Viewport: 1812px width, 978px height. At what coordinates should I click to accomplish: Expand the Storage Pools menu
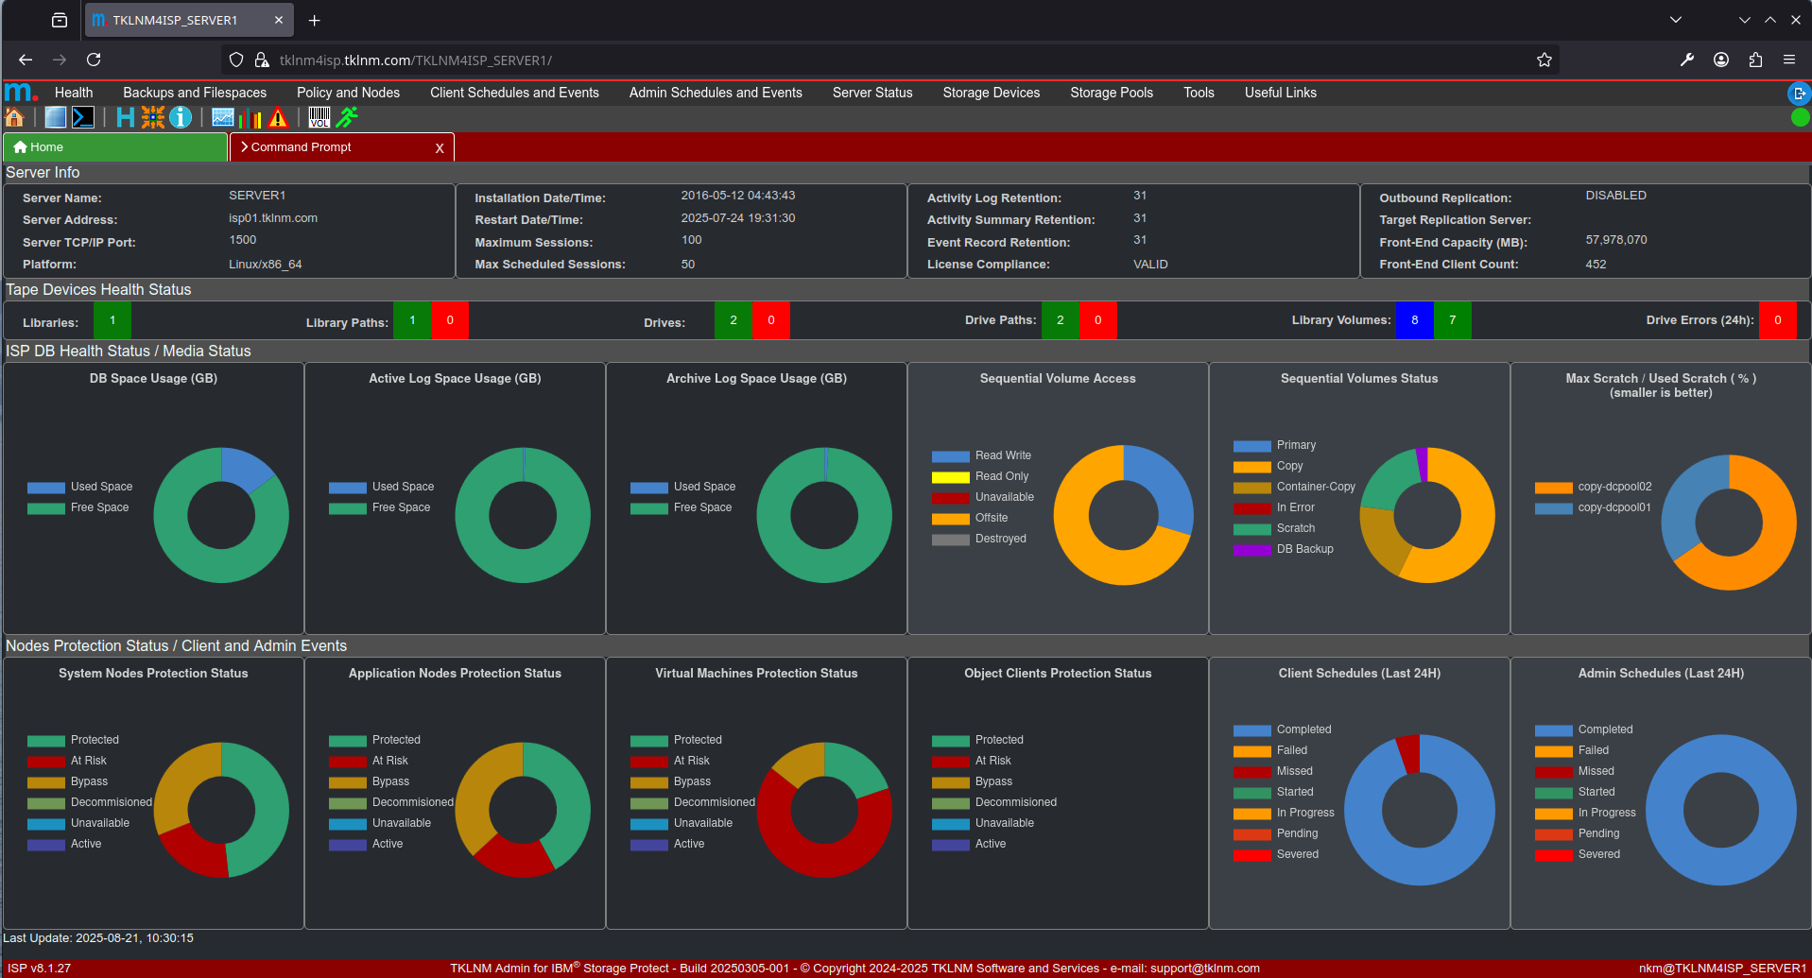(1111, 93)
